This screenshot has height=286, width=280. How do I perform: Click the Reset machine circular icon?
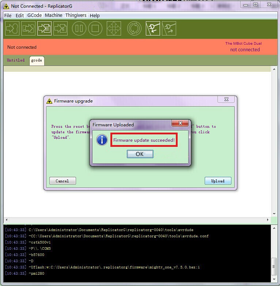pos(134,28)
